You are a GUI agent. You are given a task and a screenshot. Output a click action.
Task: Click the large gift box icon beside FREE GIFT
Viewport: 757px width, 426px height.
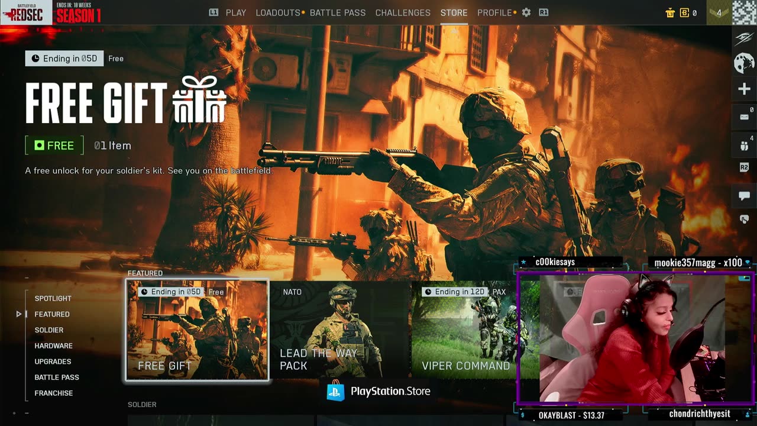coord(199,99)
